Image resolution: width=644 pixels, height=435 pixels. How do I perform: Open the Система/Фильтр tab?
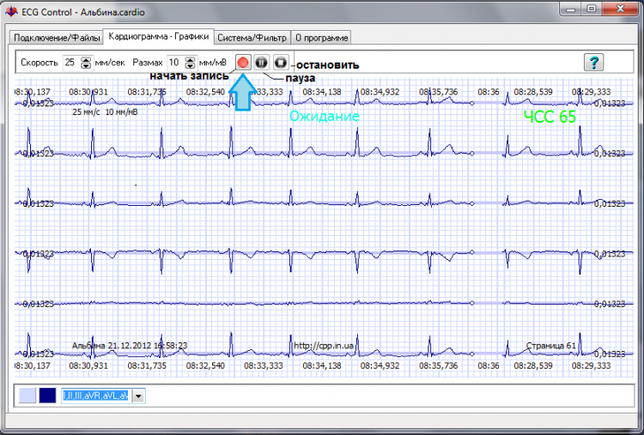pyautogui.click(x=252, y=38)
